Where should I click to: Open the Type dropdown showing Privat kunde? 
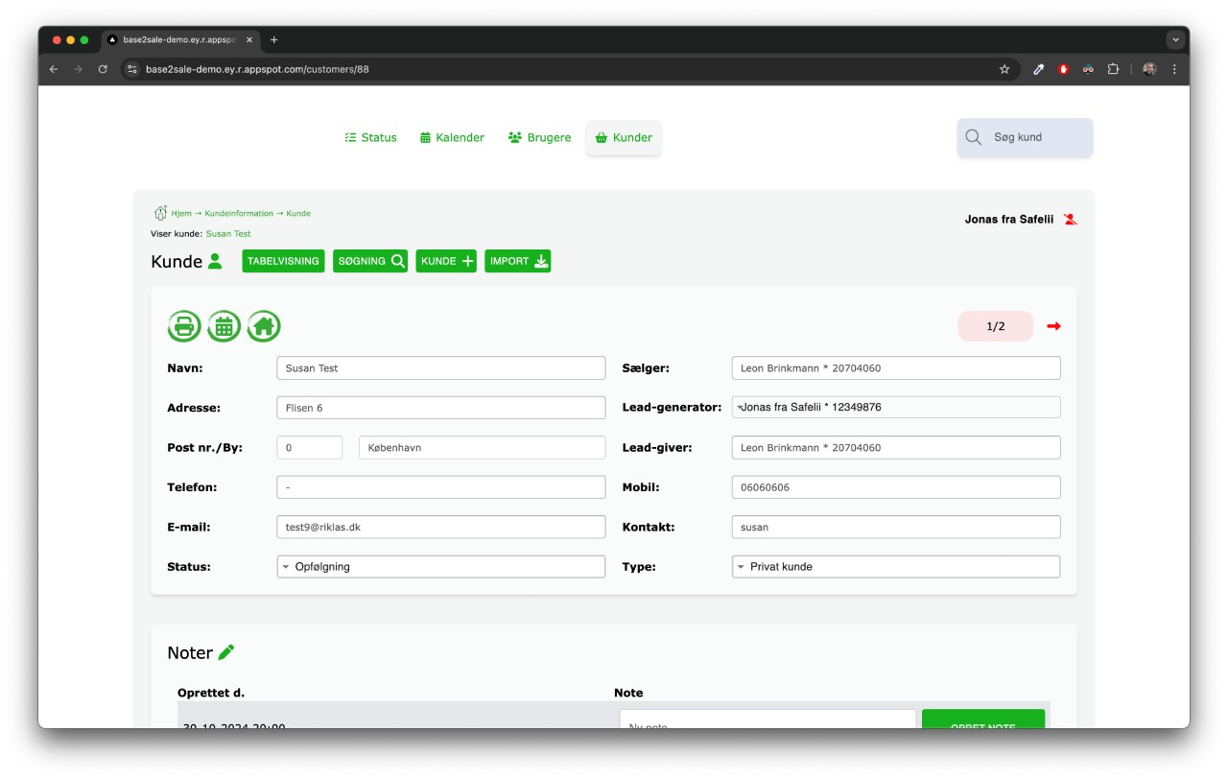tap(895, 567)
